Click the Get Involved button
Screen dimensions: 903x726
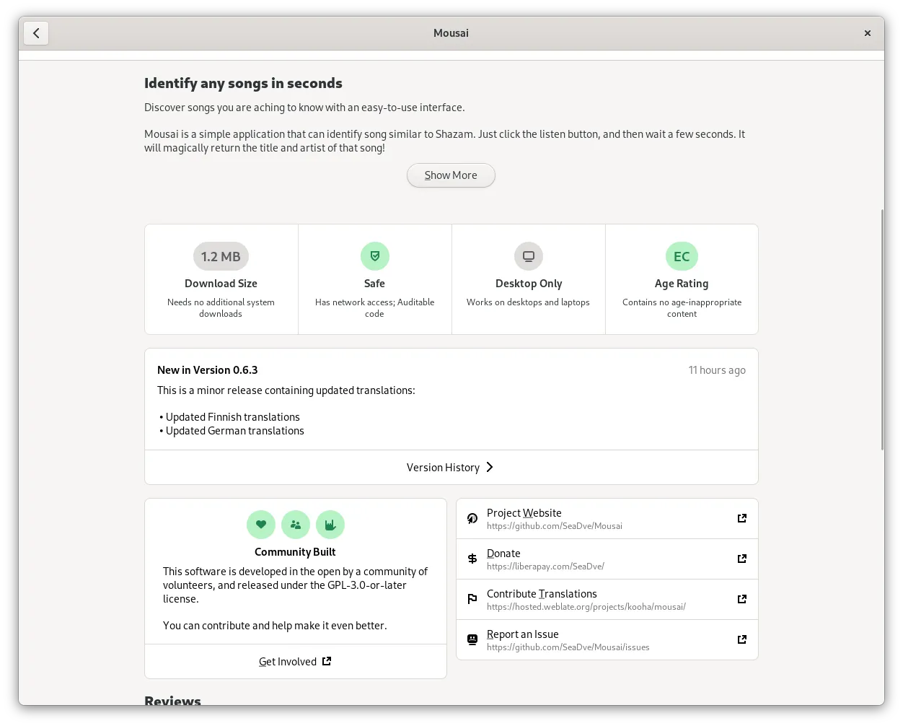pyautogui.click(x=295, y=662)
